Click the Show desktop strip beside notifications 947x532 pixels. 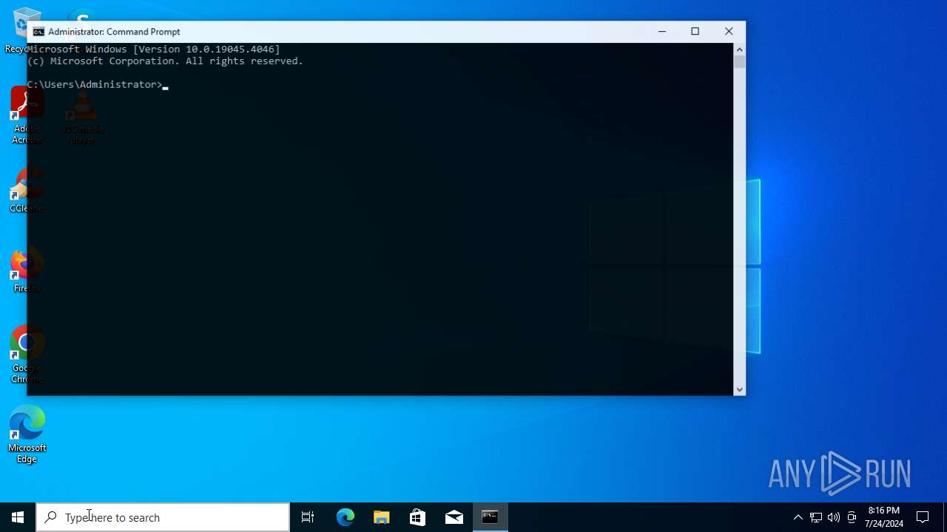click(x=945, y=517)
